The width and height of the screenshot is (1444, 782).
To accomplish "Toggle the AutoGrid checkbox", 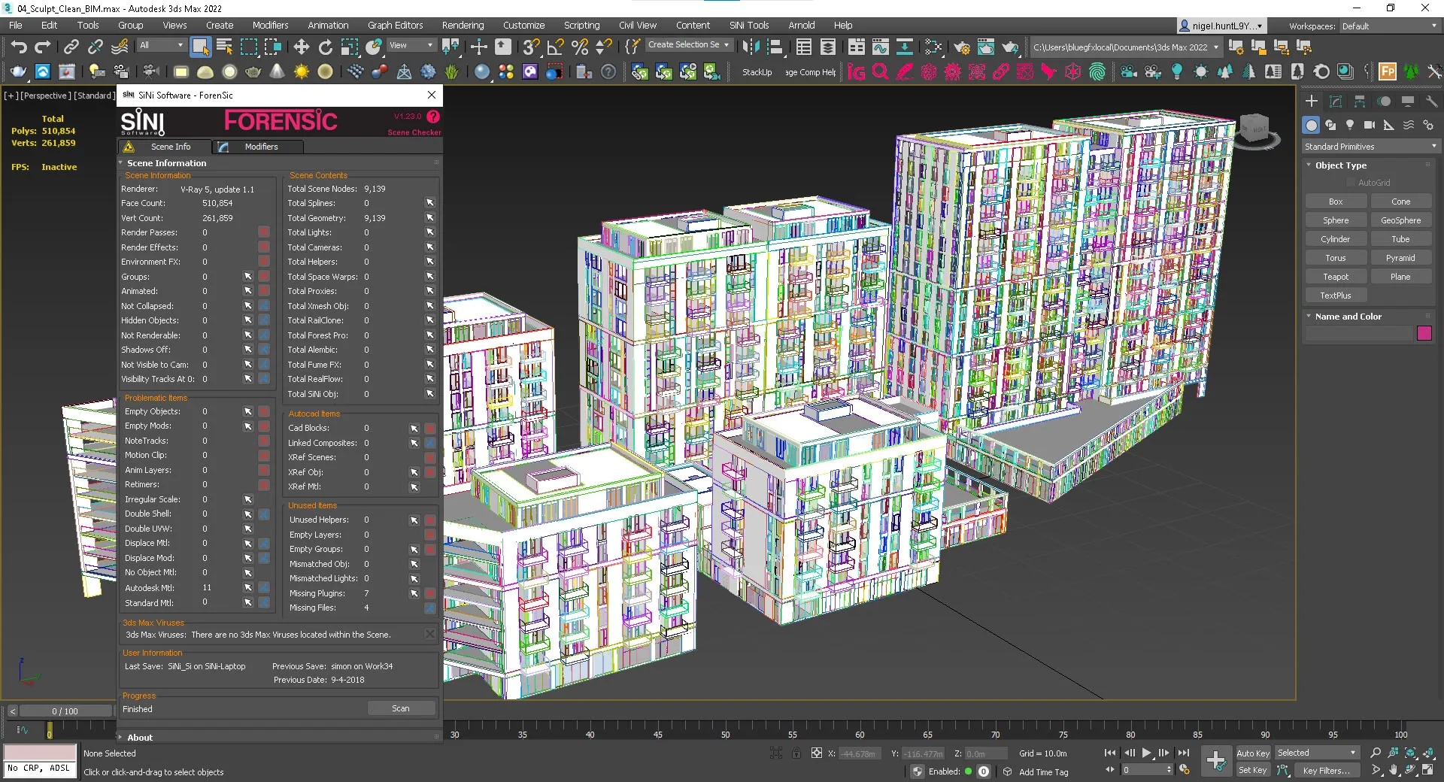I will [1351, 183].
